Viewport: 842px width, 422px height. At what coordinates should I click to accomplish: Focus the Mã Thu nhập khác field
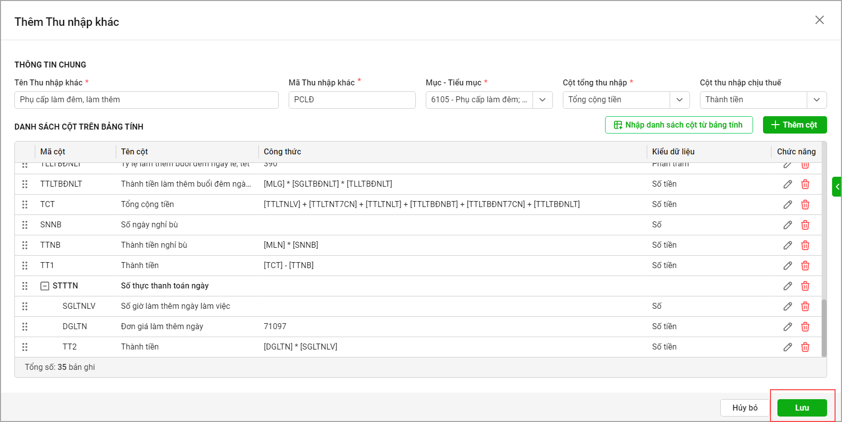[x=352, y=100]
